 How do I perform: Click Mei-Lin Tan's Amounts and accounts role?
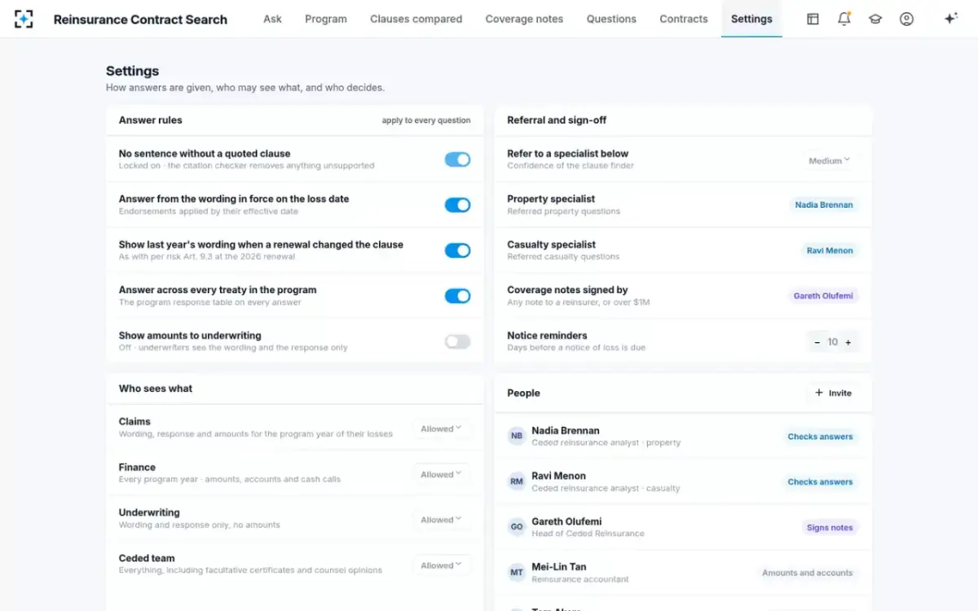(x=807, y=573)
